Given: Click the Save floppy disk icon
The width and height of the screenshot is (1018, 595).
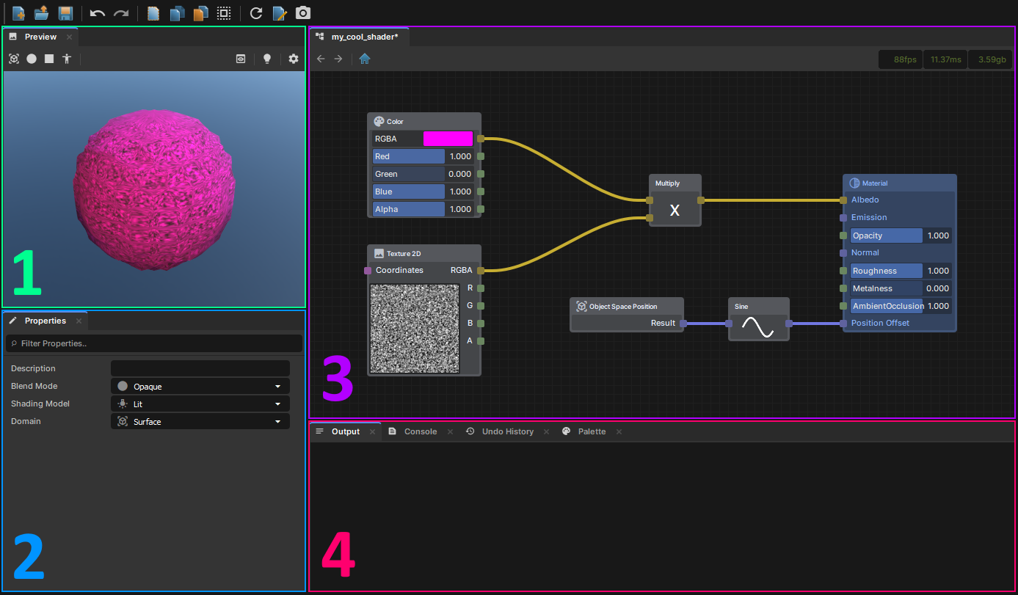Looking at the screenshot, I should pyautogui.click(x=65, y=13).
